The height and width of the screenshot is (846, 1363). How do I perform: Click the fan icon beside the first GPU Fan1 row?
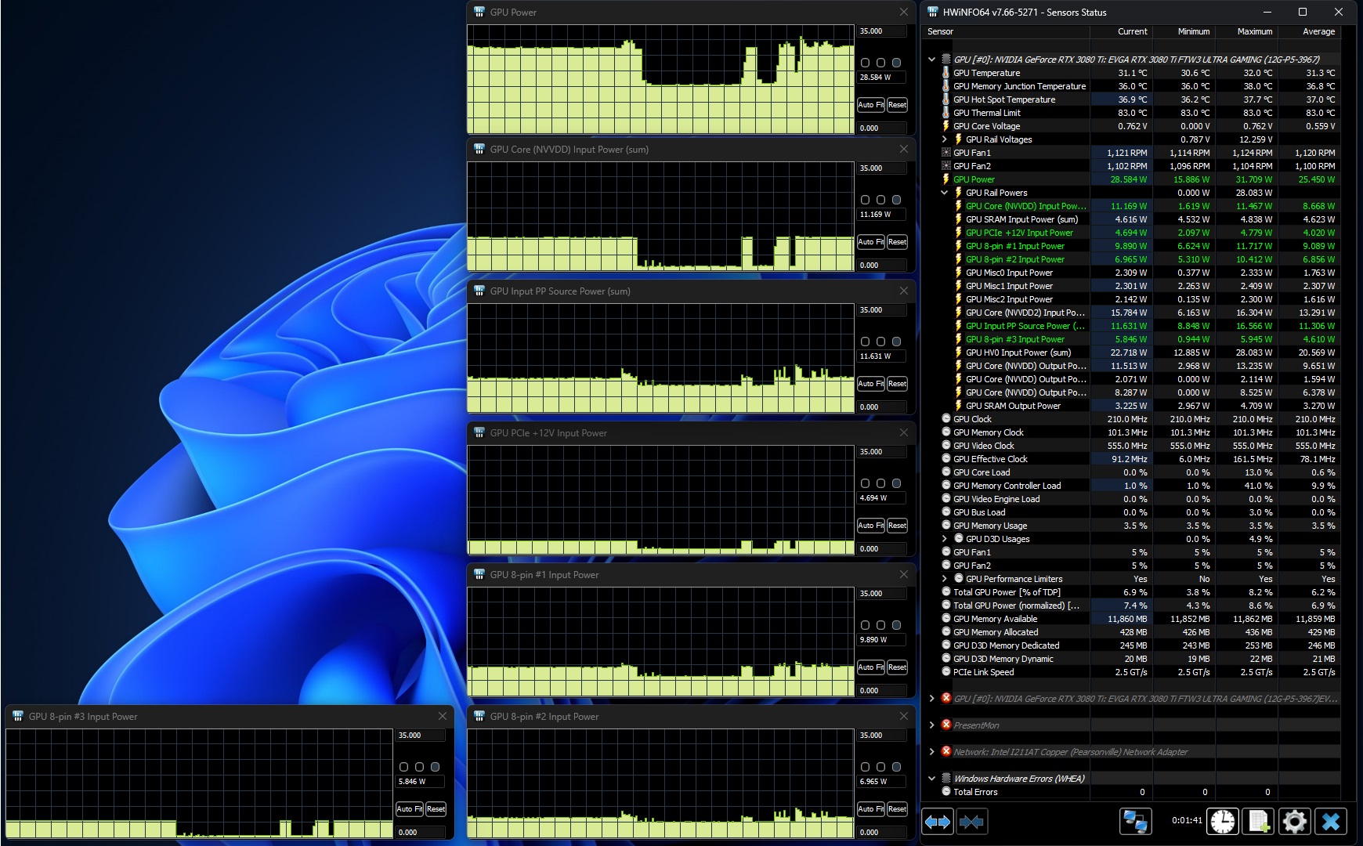tap(945, 153)
